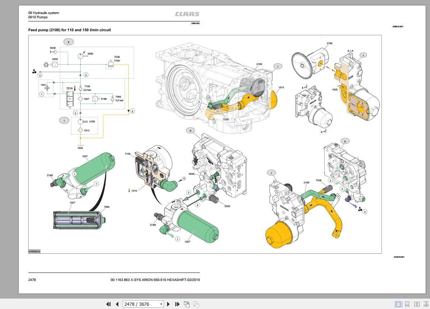The width and height of the screenshot is (430, 309).
Task: Go to the previous page
Action: (x=117, y=304)
